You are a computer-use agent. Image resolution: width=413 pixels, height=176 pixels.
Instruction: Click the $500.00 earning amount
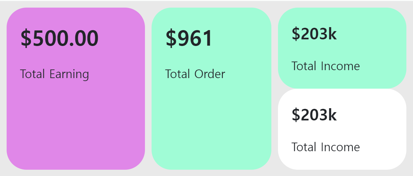60,38
